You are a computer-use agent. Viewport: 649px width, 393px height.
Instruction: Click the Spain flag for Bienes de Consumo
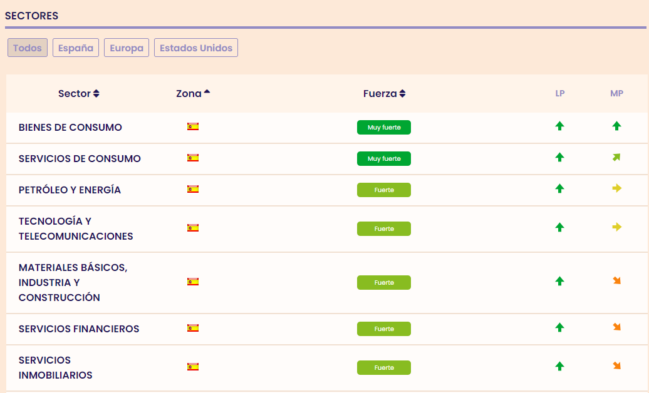[x=193, y=126]
